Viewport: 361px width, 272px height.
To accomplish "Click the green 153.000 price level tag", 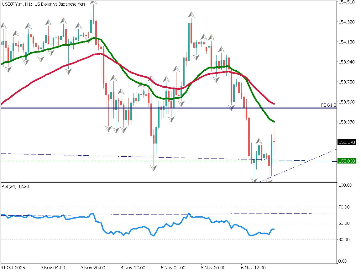I will click(347, 161).
